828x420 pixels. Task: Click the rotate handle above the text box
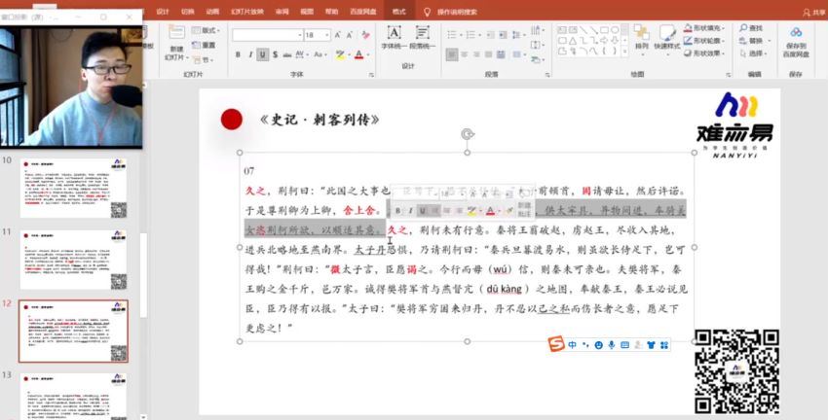coord(468,134)
